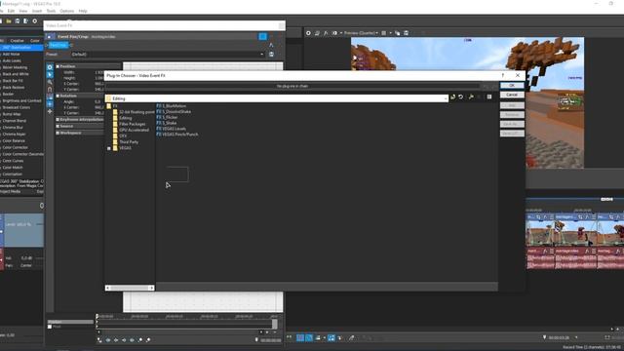Click the plug-in configure wrench icon

pos(471,97)
